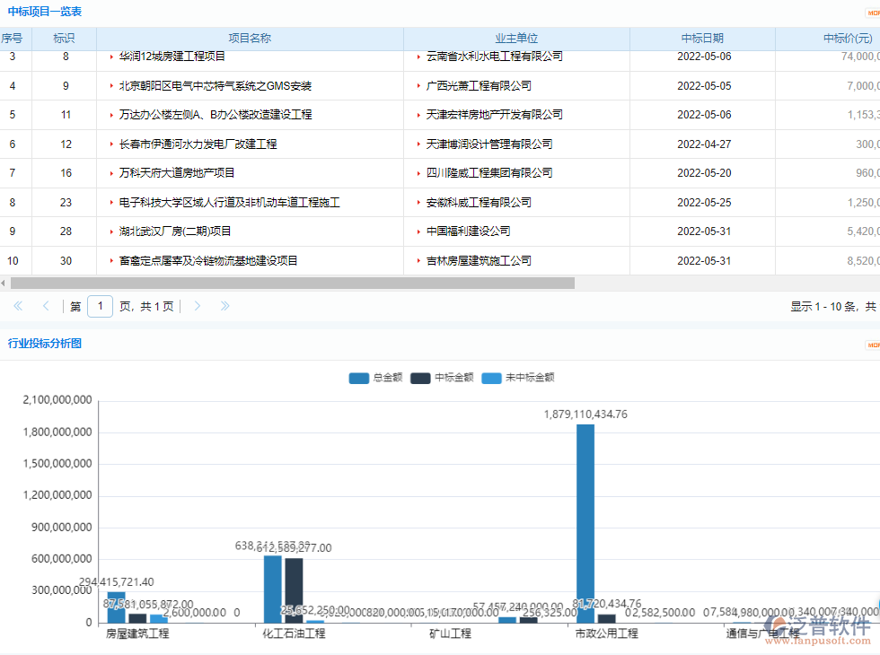Click MORE icon beside 行业投标分析图 title
880x655 pixels.
872,345
